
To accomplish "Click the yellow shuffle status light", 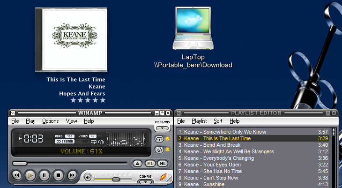I will (168, 150).
